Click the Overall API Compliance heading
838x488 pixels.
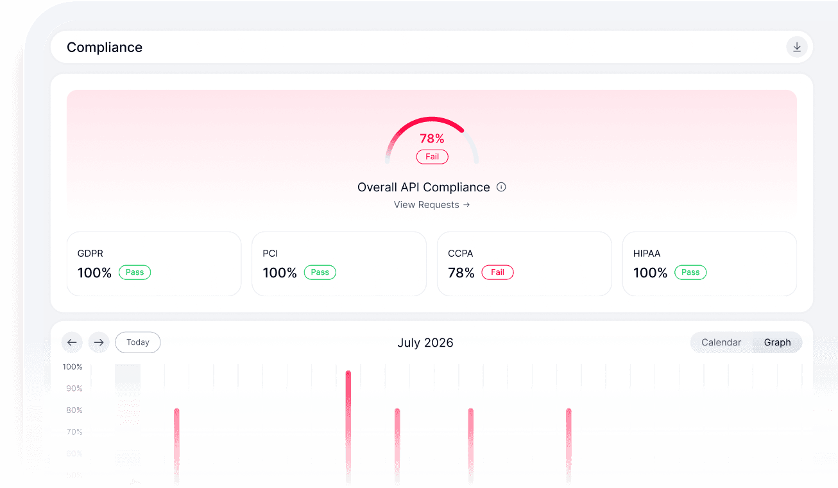point(423,187)
